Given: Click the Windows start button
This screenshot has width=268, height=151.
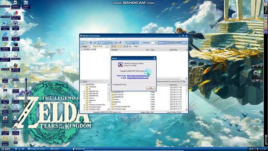Looking at the screenshot, I should click(6, 149).
